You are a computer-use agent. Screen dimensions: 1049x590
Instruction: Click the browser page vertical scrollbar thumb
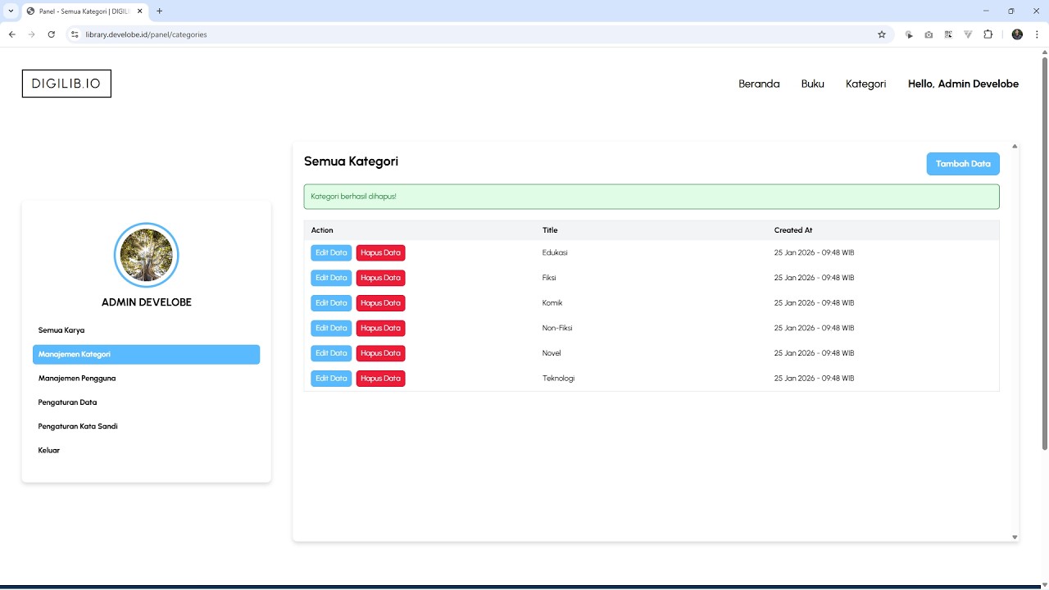1044,252
